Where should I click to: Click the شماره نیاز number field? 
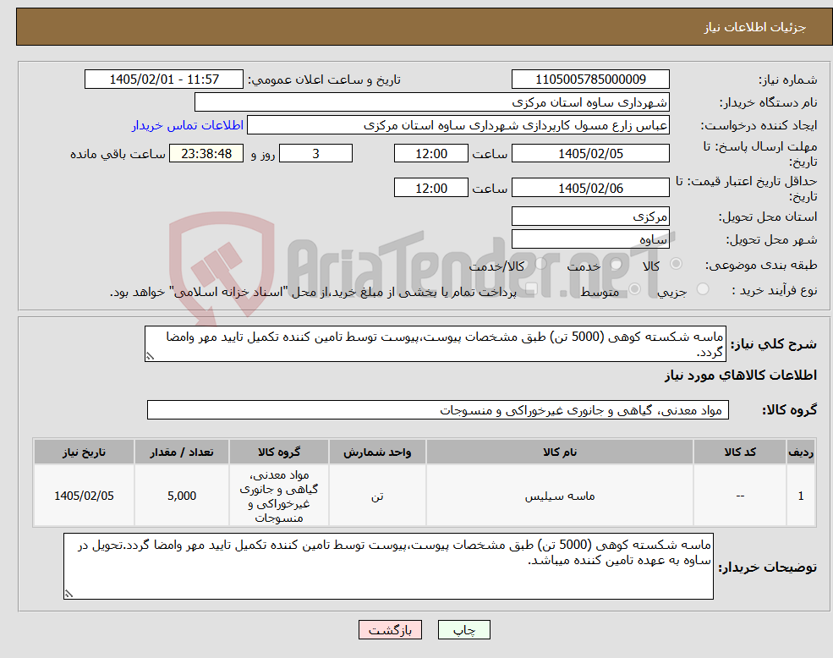tap(590, 80)
